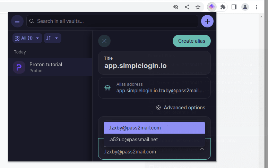Click the Alias address value

[x=160, y=91]
